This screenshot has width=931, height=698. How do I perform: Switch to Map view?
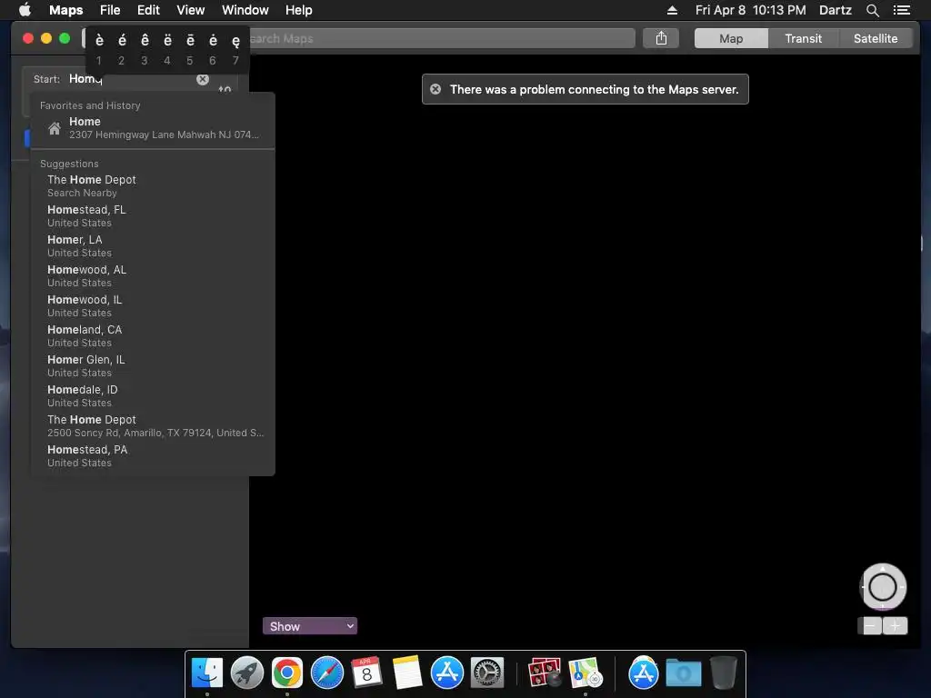click(x=731, y=38)
